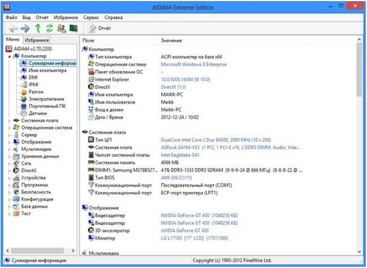Click the green monitor chart toolbar icon
This screenshot has width=367, height=268.
coord(73,28)
